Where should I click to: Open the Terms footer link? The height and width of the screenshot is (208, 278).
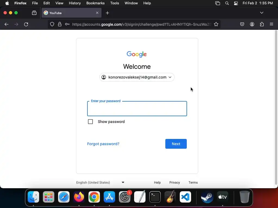click(x=193, y=182)
